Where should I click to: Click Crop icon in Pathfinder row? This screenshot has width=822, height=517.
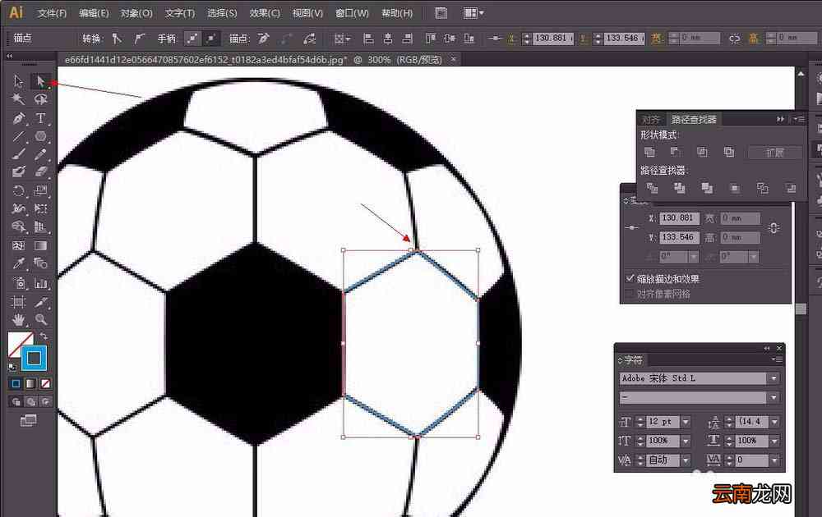(734, 189)
